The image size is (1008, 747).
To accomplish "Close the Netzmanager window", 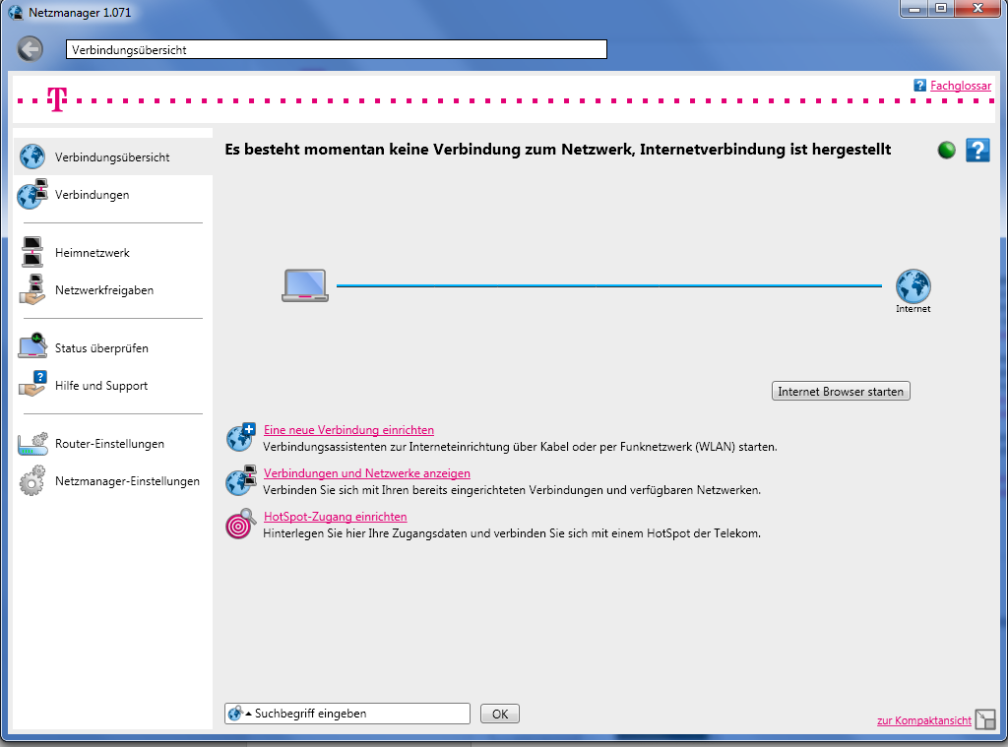I will (x=977, y=8).
